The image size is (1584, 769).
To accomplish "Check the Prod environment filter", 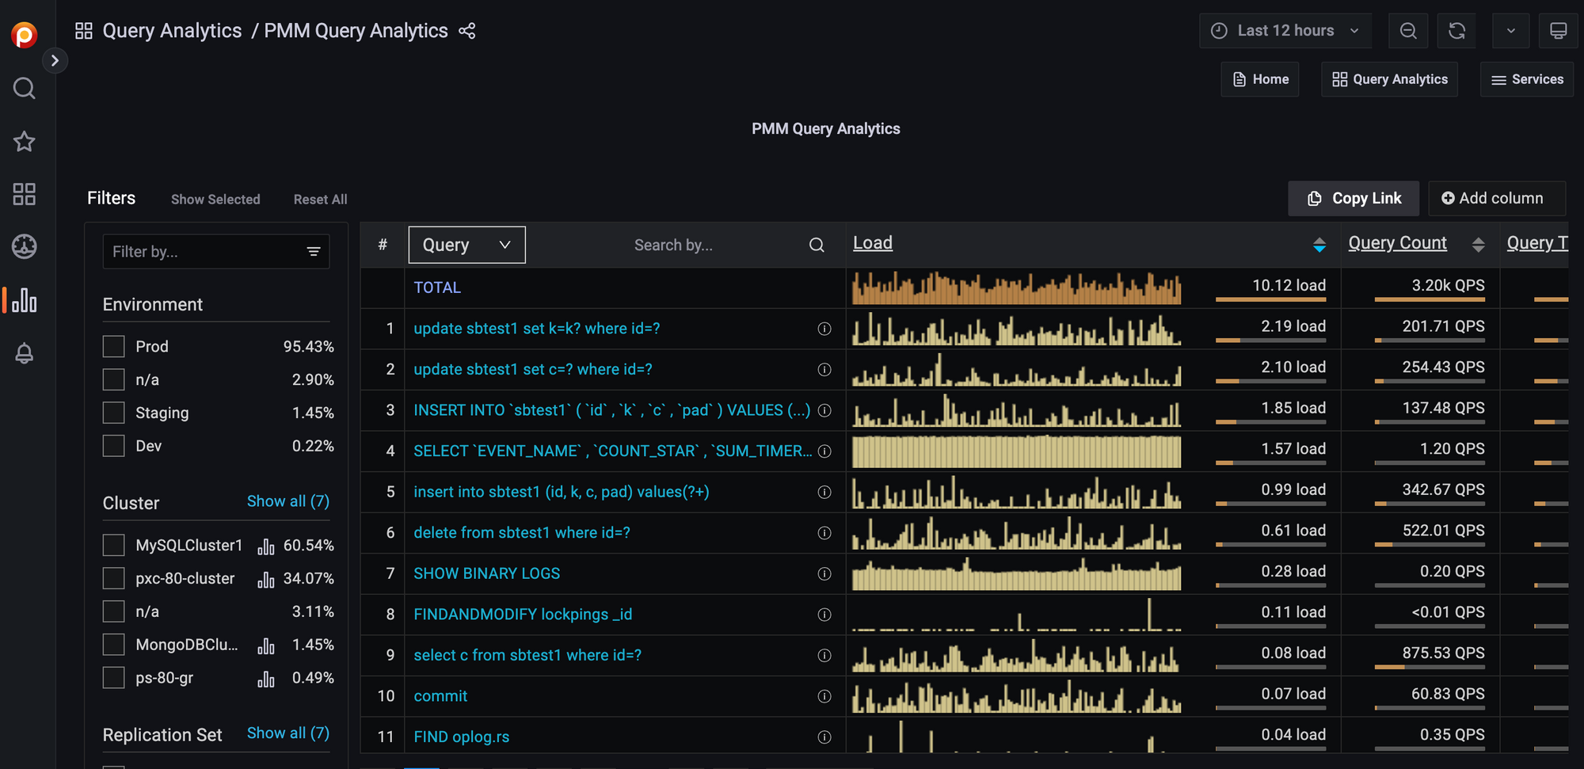I will pos(114,346).
